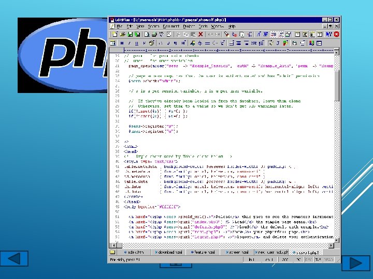
Task: Click the column ruler above the code
Action: [x=228, y=50]
